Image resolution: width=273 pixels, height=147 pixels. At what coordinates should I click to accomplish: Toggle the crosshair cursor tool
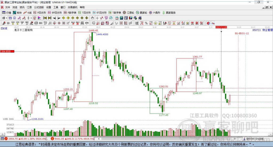pyautogui.click(x=97, y=18)
